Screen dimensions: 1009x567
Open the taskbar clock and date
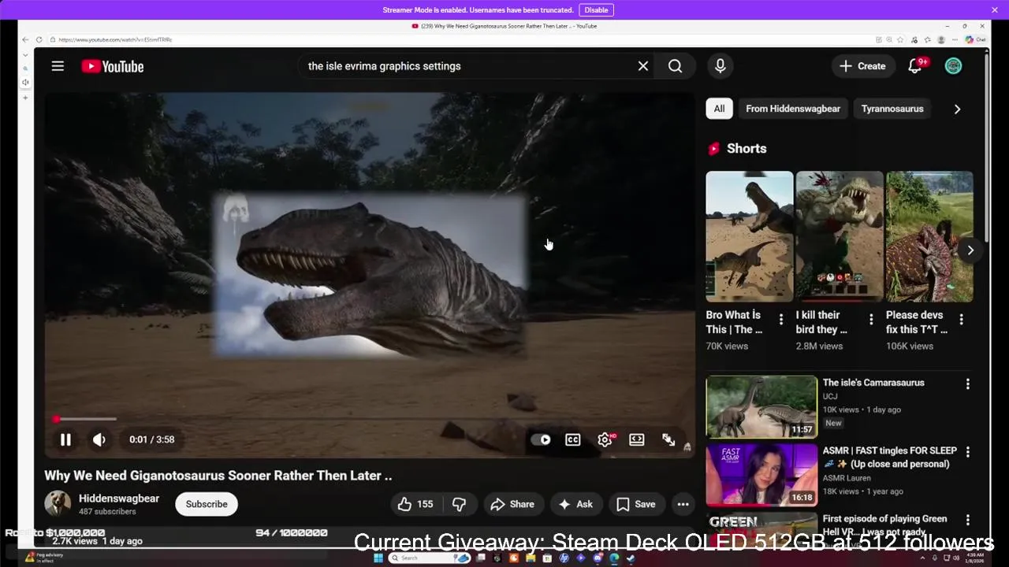975,558
